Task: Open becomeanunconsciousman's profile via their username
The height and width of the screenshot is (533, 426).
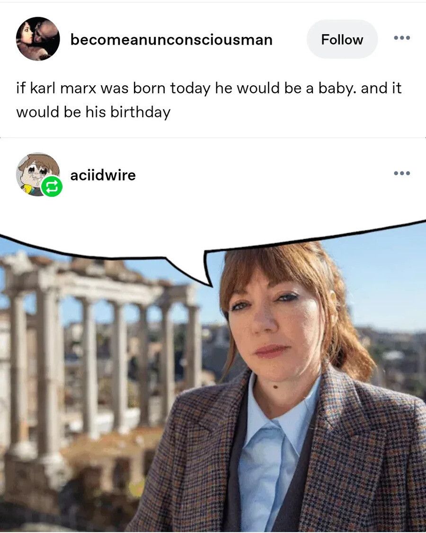Action: [171, 40]
